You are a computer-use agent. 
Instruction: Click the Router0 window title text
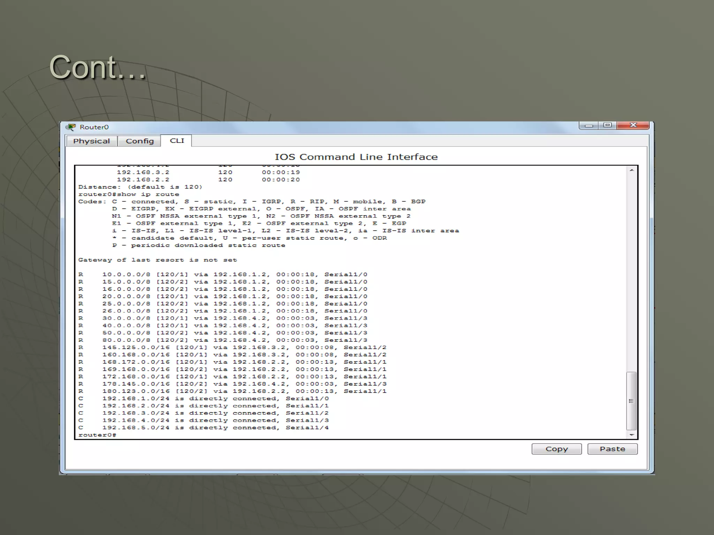pyautogui.click(x=94, y=127)
